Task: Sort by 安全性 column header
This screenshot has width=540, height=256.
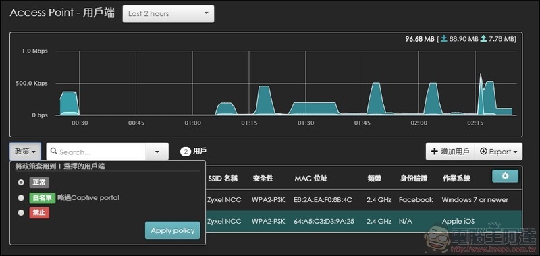Action: click(x=263, y=179)
